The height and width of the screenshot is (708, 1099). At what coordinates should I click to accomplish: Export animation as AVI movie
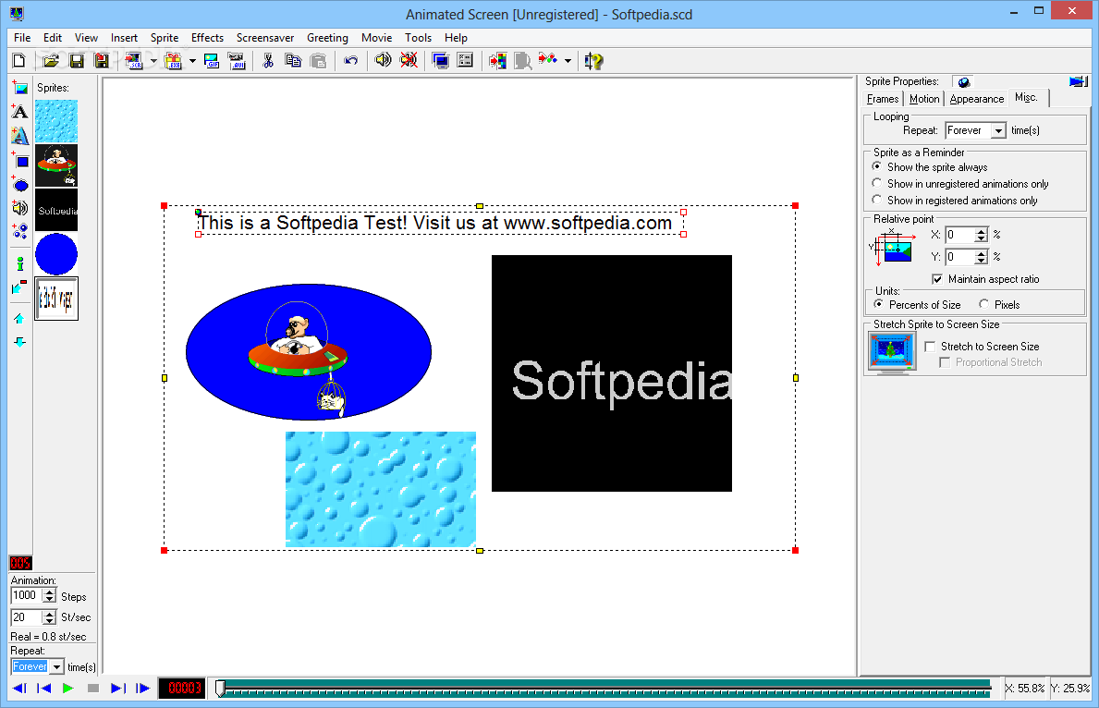tap(237, 61)
